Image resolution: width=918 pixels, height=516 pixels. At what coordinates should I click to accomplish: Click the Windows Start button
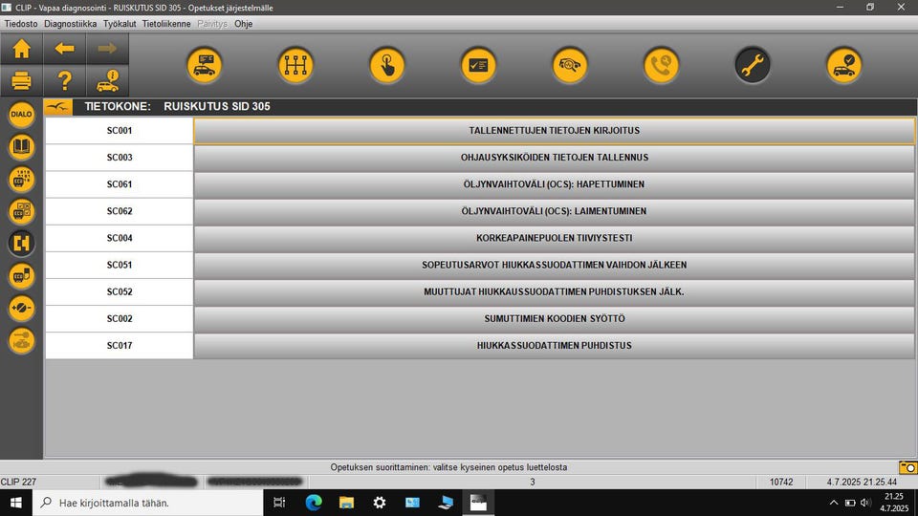tap(16, 503)
